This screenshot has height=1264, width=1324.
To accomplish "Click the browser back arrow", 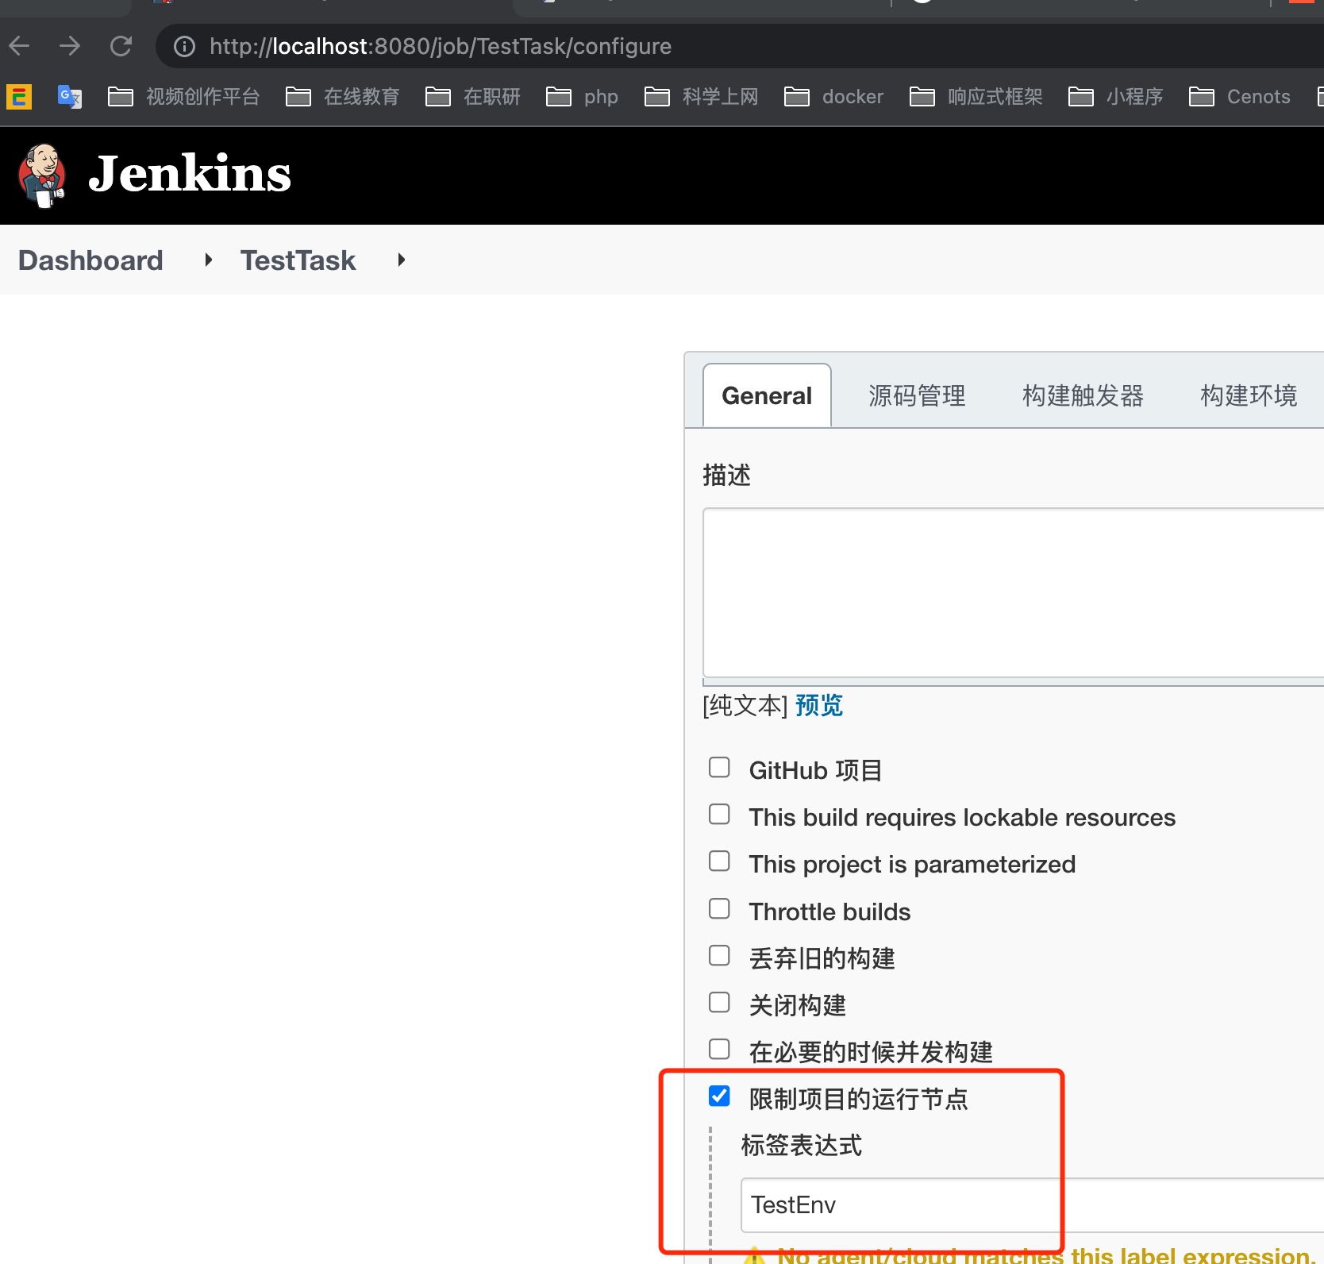I will (20, 46).
